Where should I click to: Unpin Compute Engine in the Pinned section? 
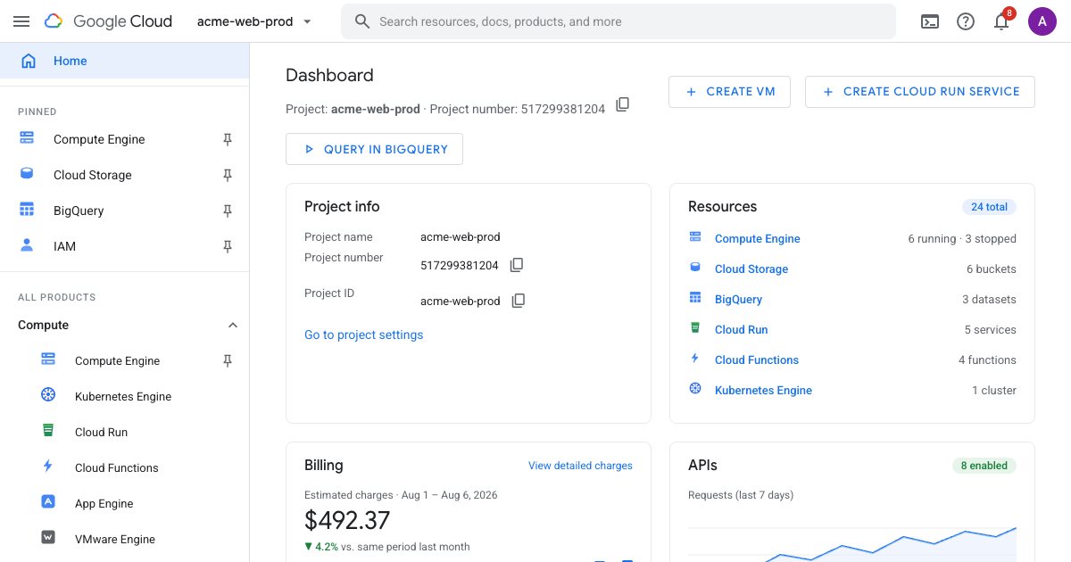tap(228, 139)
